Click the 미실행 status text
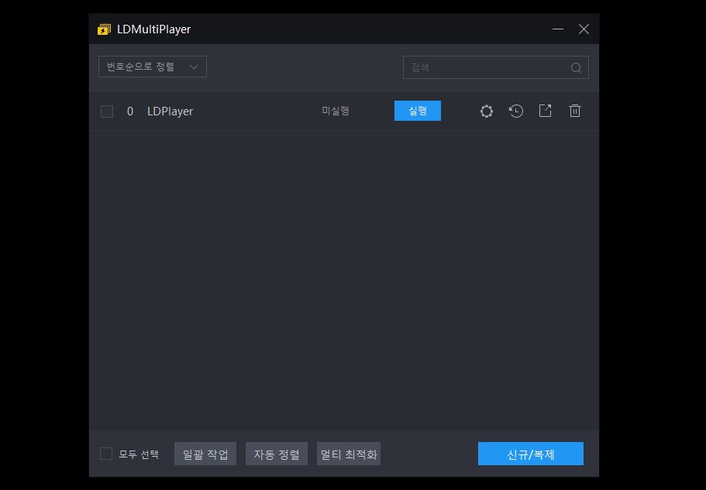 (336, 111)
